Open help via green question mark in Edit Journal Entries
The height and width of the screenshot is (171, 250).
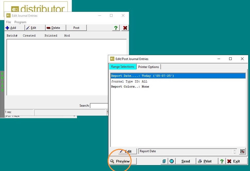point(116,28)
